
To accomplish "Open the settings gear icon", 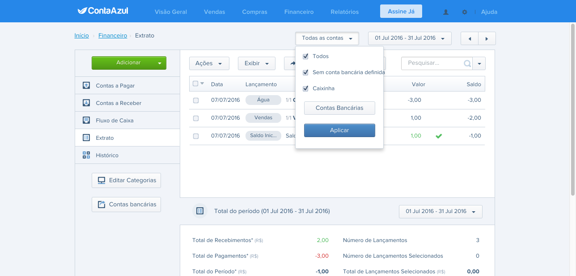I will [x=465, y=12].
